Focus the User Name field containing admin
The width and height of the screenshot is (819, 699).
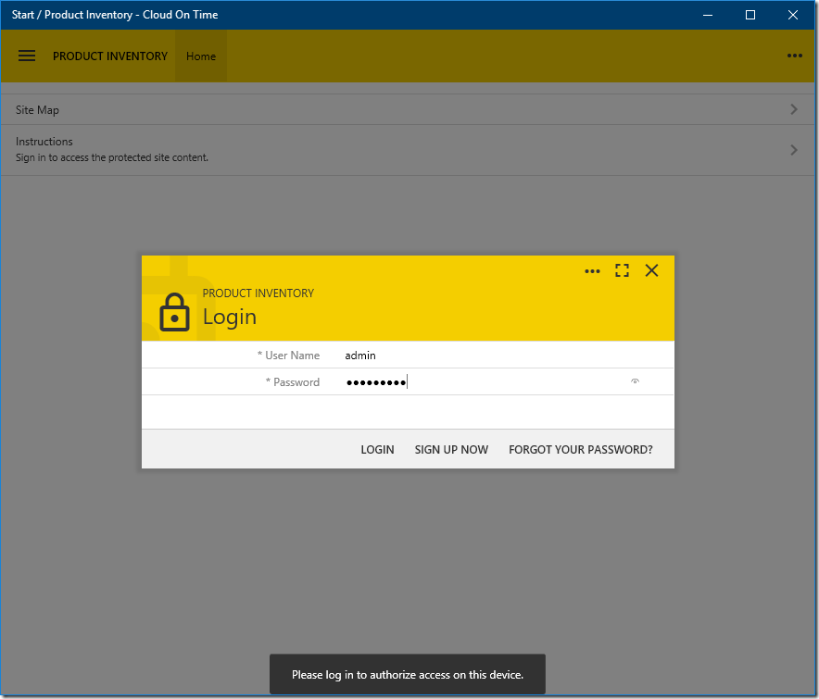[491, 356]
